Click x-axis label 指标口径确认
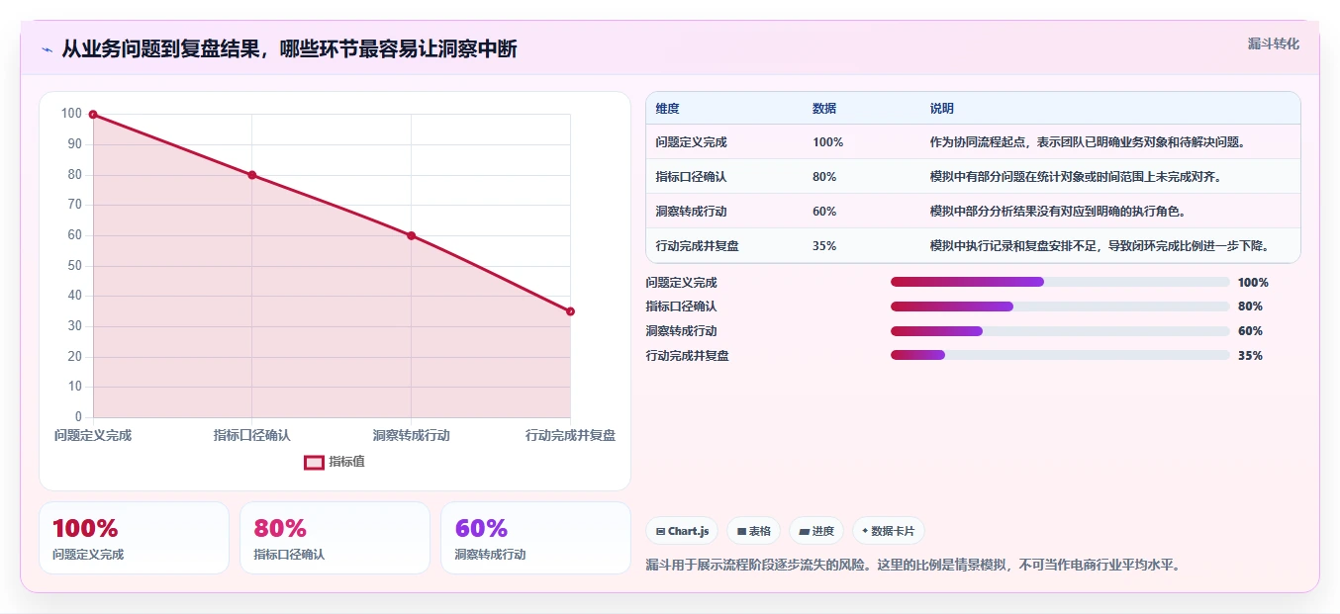The height and width of the screenshot is (614, 1340). click(252, 435)
